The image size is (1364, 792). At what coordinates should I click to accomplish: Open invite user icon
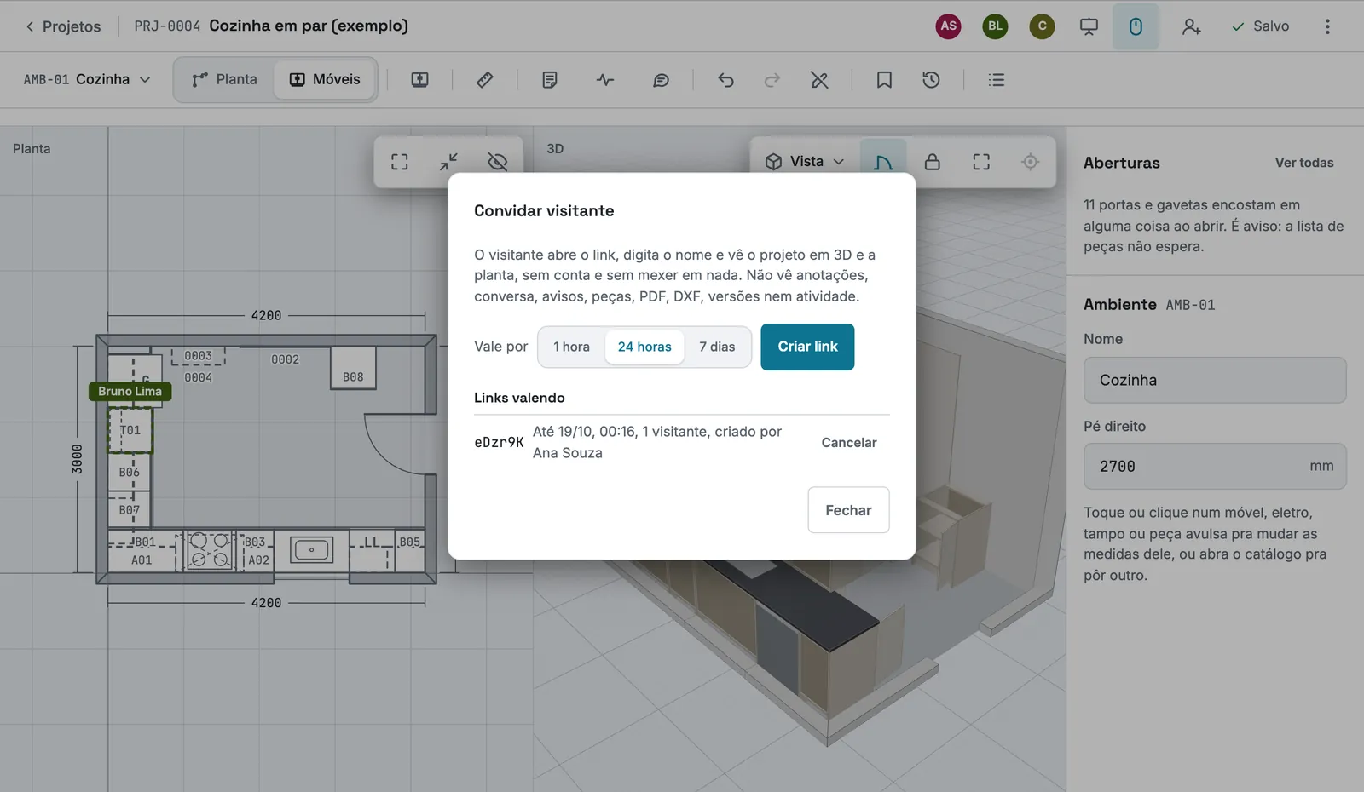(x=1191, y=26)
